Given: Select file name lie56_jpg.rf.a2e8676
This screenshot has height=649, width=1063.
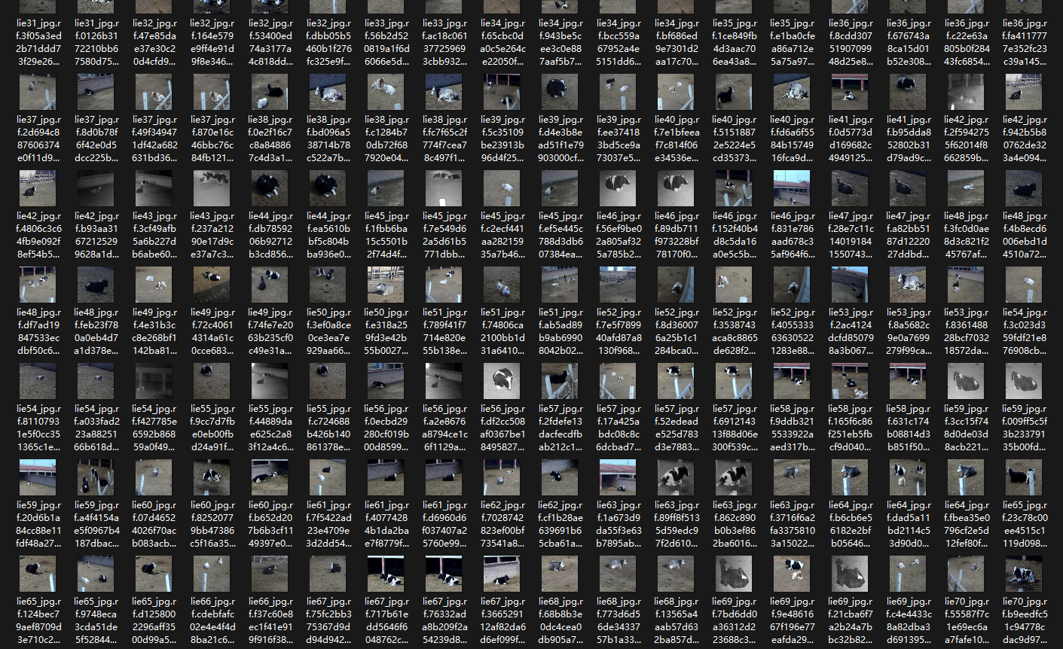Looking at the screenshot, I should pyautogui.click(x=444, y=428).
